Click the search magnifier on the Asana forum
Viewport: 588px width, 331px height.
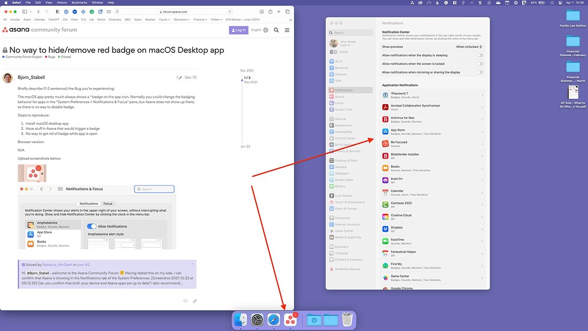tap(276, 30)
